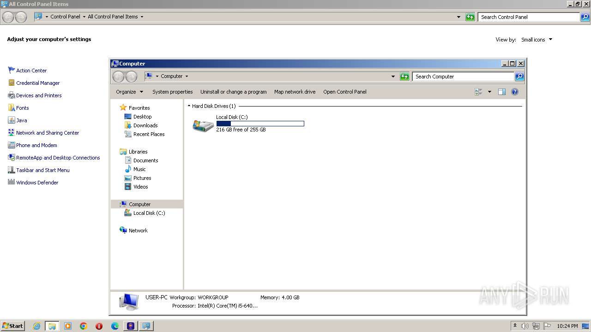Click the clock showing 10:24 PM
Image resolution: width=591 pixels, height=332 pixels.
click(567, 326)
